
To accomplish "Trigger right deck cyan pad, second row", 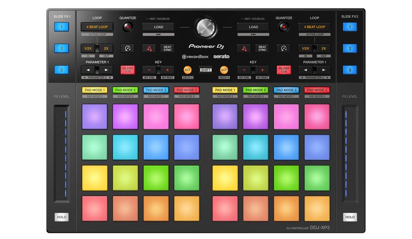I will click(255, 147).
